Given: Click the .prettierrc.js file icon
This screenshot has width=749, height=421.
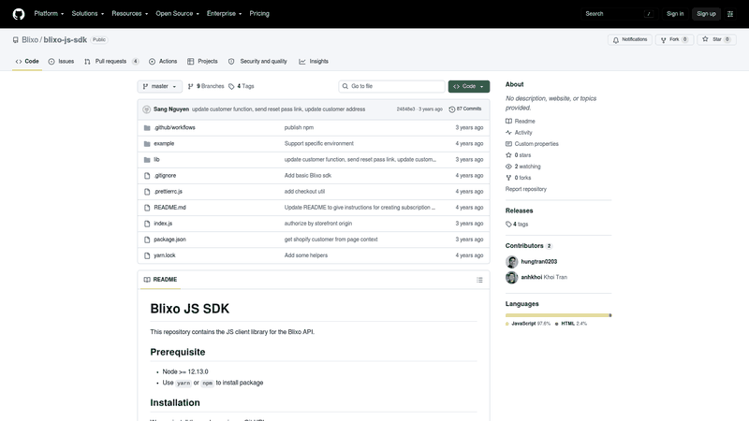Looking at the screenshot, I should pyautogui.click(x=147, y=192).
